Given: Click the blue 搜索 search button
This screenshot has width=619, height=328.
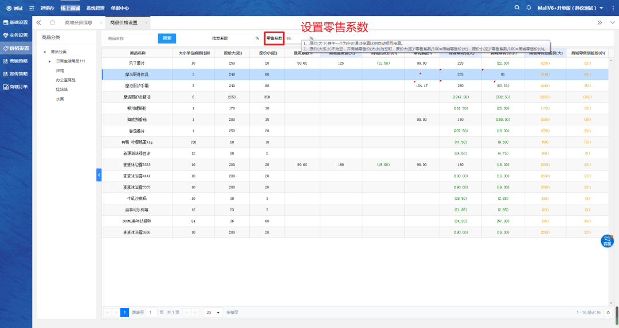Looking at the screenshot, I should [167, 38].
